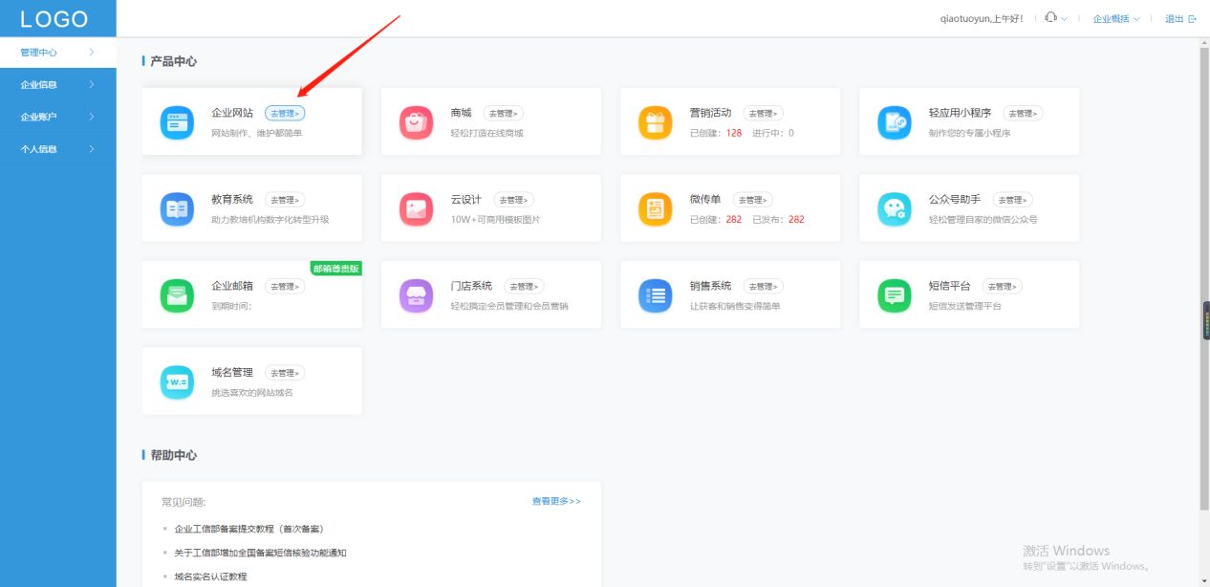Select the 教育系统 book icon
Image resolution: width=1210 pixels, height=587 pixels.
177,207
